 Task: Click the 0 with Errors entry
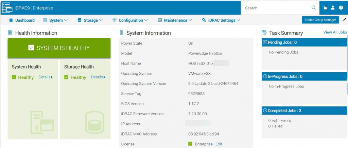point(280,120)
